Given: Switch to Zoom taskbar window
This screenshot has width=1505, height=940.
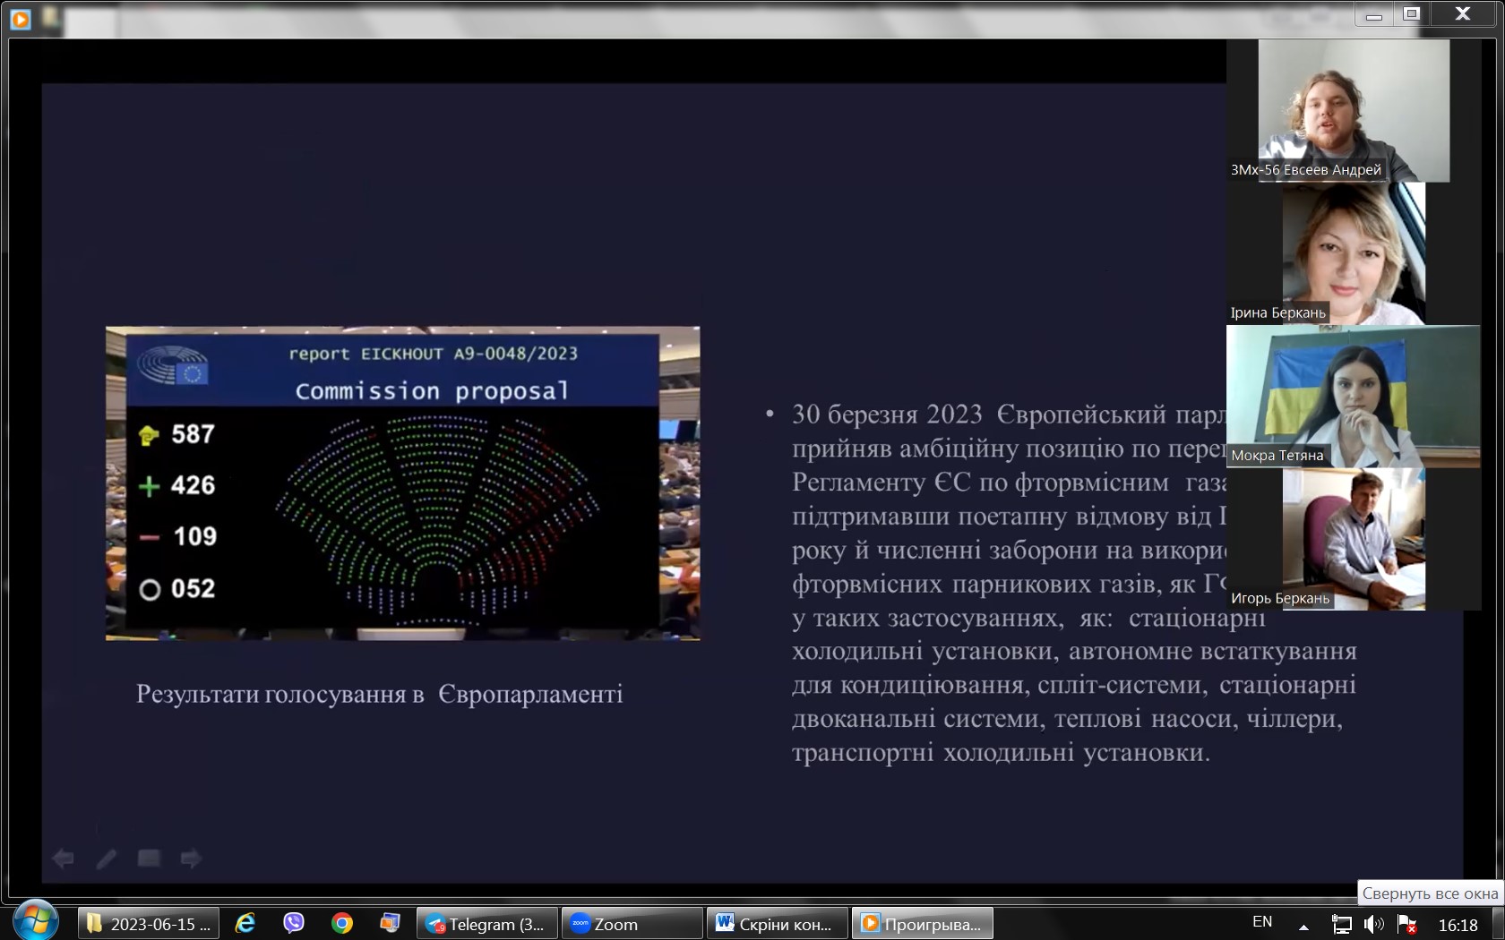Looking at the screenshot, I should pyautogui.click(x=632, y=924).
